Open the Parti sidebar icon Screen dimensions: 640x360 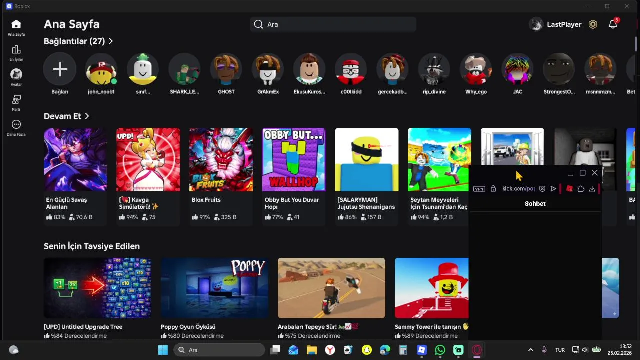(x=16, y=99)
